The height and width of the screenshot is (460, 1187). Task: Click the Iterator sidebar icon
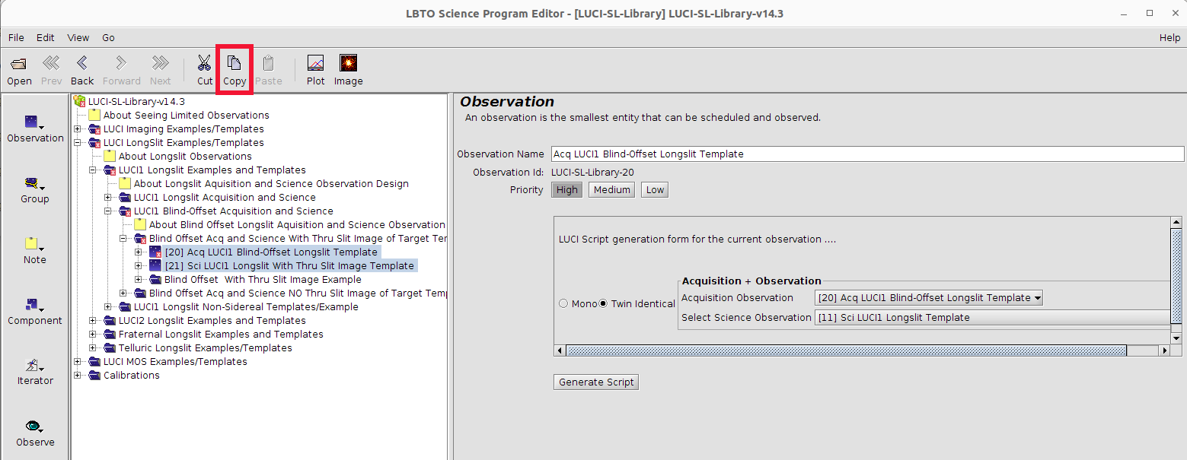pos(34,369)
